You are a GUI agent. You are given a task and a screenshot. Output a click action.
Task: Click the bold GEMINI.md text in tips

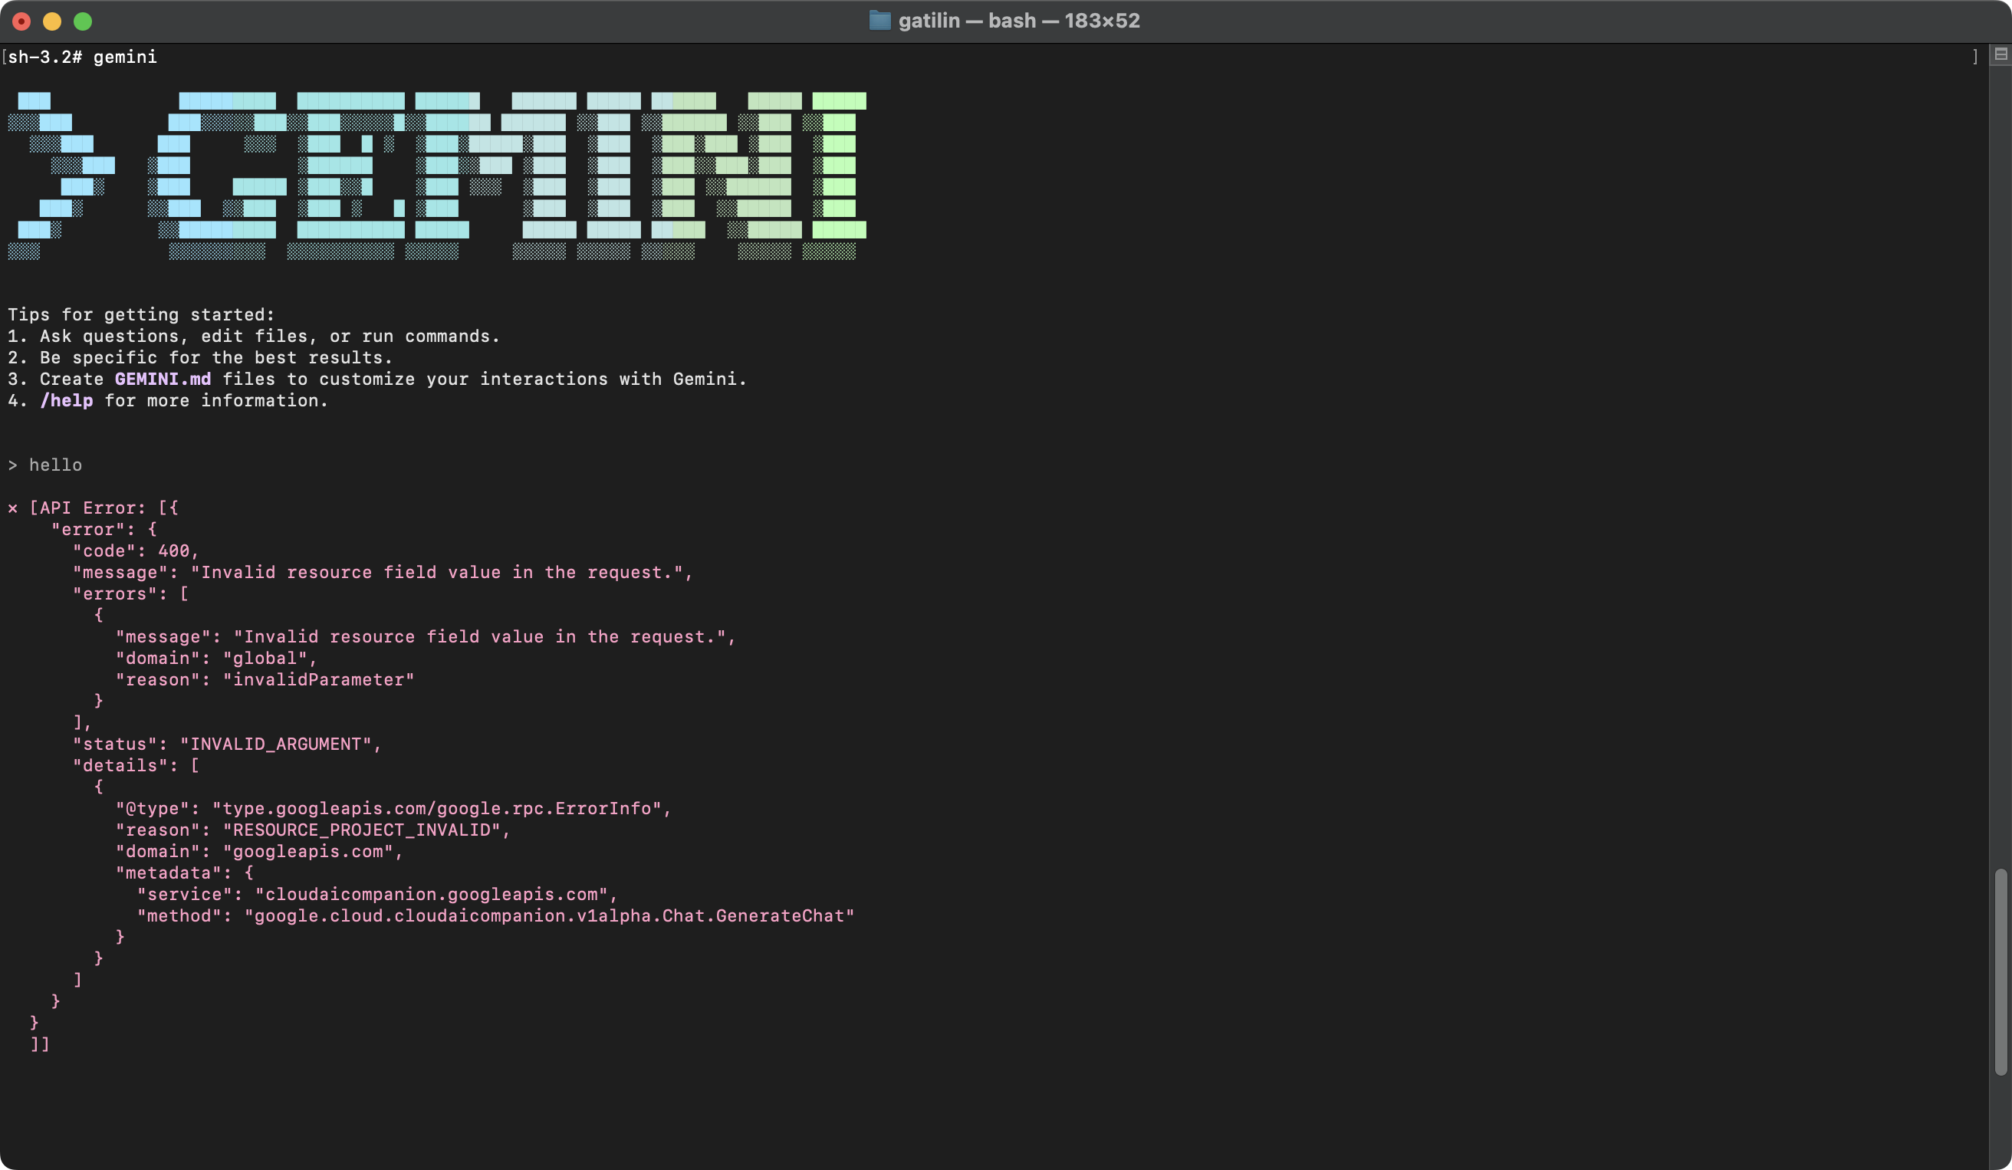(163, 379)
